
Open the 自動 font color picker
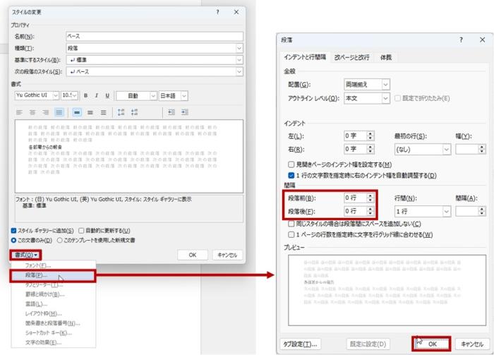click(137, 95)
